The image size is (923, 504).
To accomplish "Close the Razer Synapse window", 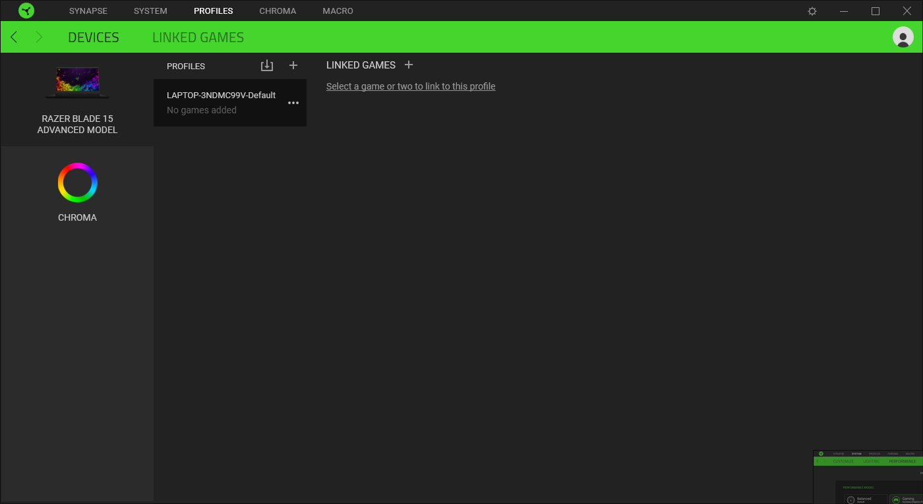I will [907, 11].
